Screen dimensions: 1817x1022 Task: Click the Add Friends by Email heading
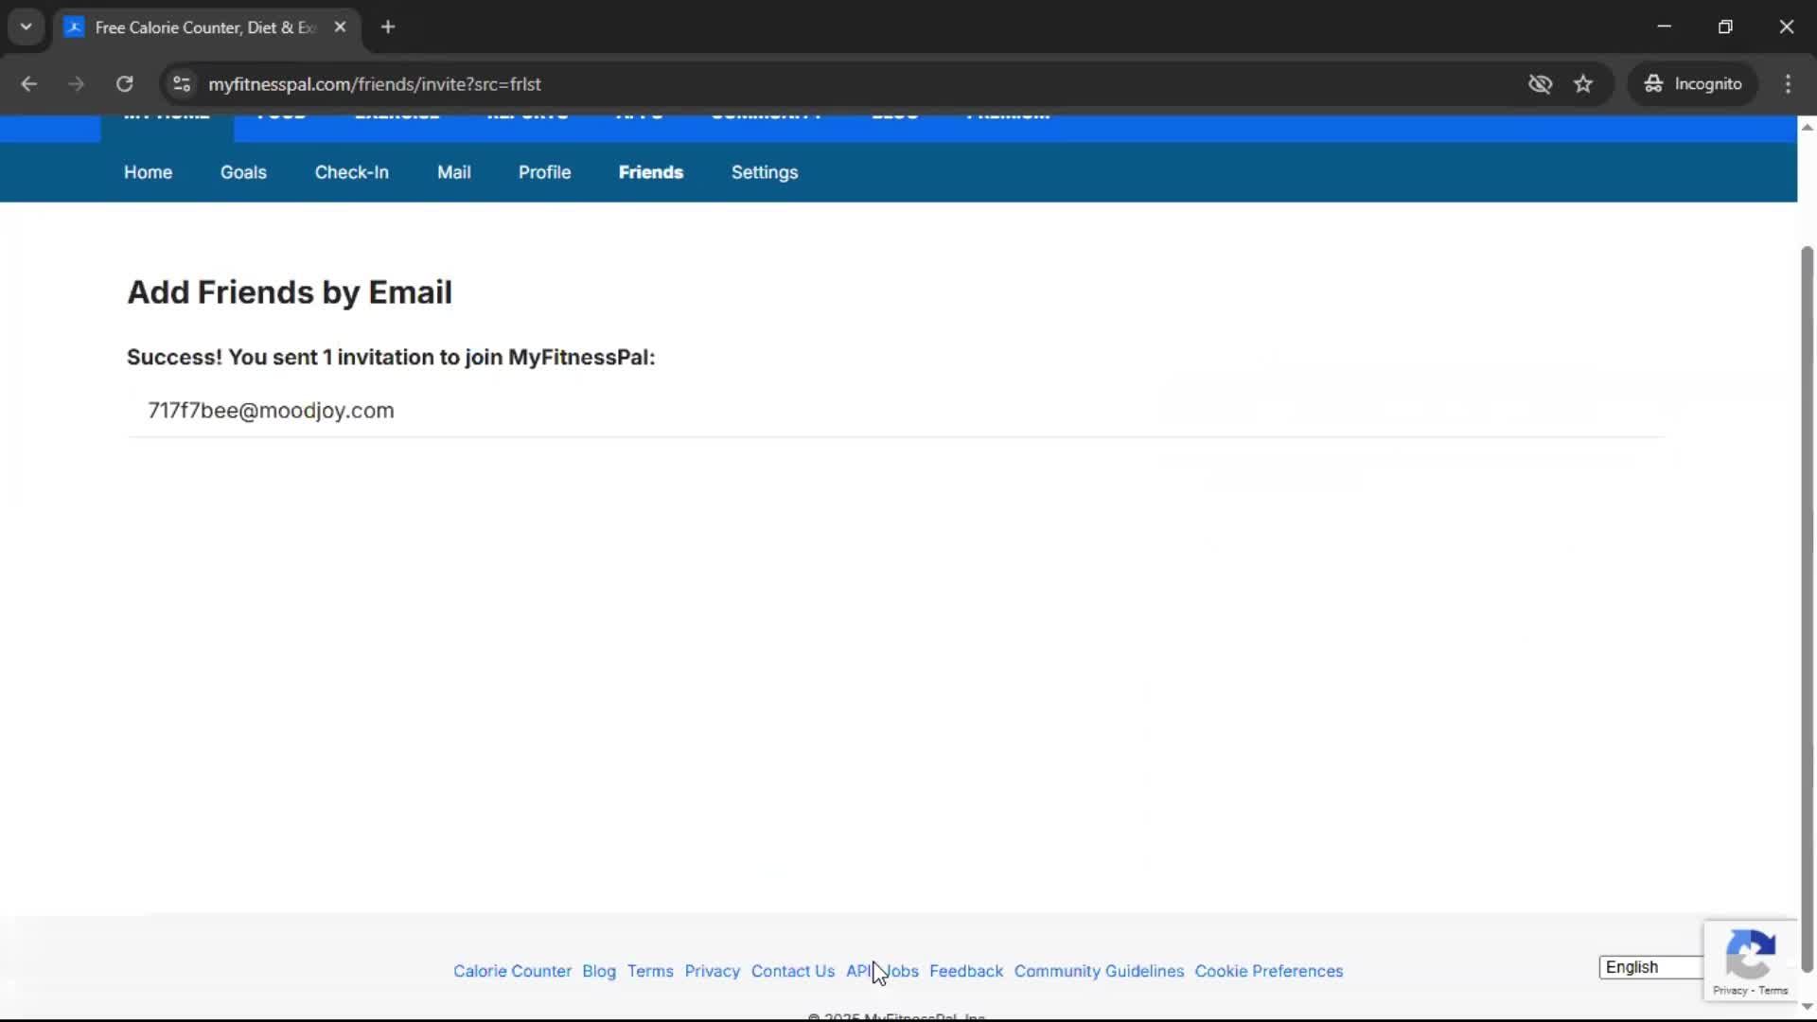point(290,292)
